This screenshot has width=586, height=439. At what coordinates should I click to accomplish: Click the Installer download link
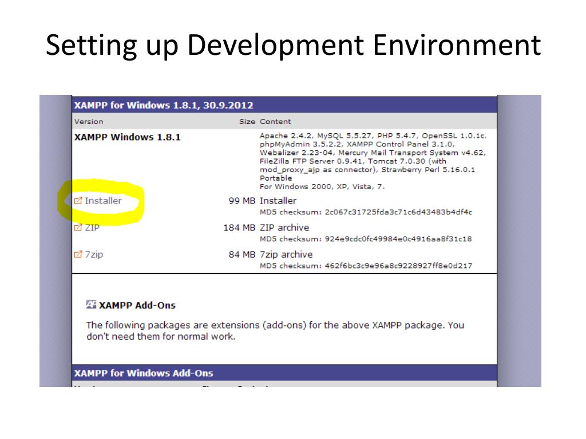click(x=103, y=201)
